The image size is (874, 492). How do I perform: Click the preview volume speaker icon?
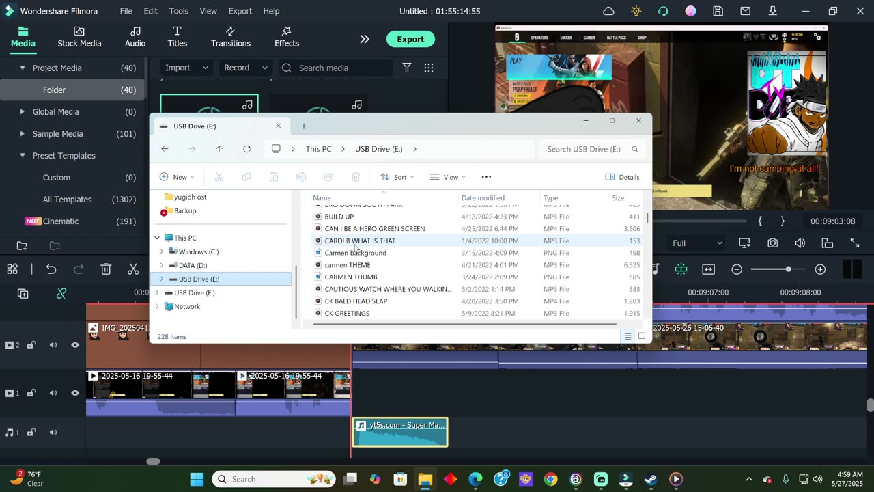[800, 243]
